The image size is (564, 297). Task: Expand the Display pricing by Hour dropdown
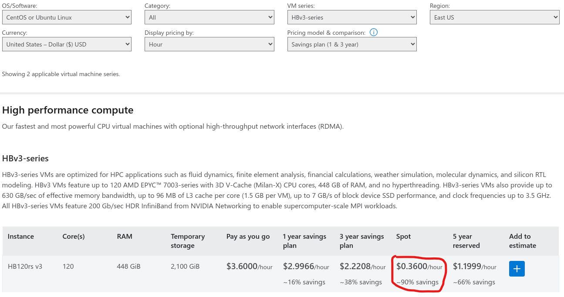(209, 44)
